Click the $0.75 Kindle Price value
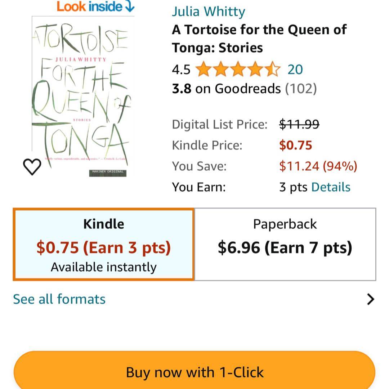Image resolution: width=389 pixels, height=389 pixels. [x=295, y=145]
